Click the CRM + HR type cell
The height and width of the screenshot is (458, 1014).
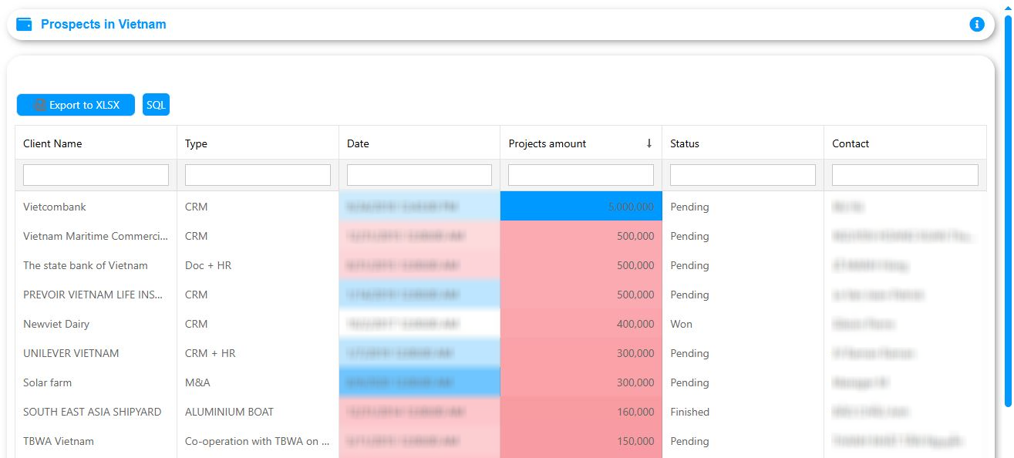point(258,353)
